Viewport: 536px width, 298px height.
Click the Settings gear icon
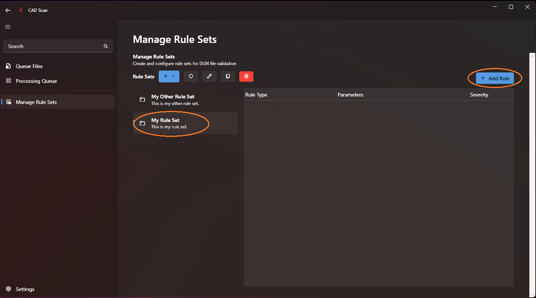(x=9, y=289)
